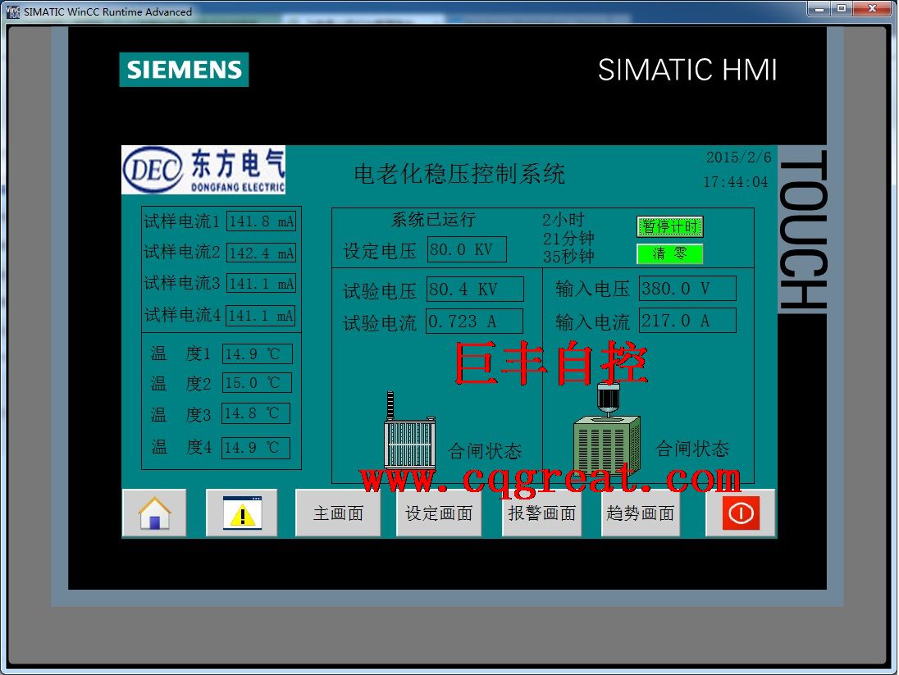Click the Siemens logo
This screenshot has width=899, height=675.
point(184,70)
